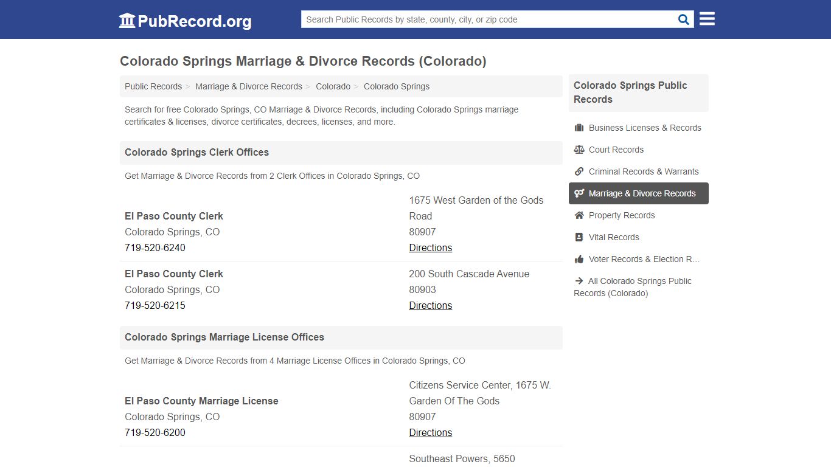The image size is (831, 467).
Task: Click El Paso County Clerk at South Cascade Avenue
Action: click(174, 274)
